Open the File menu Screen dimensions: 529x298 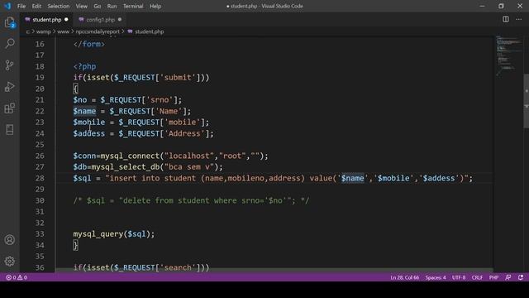tap(21, 6)
